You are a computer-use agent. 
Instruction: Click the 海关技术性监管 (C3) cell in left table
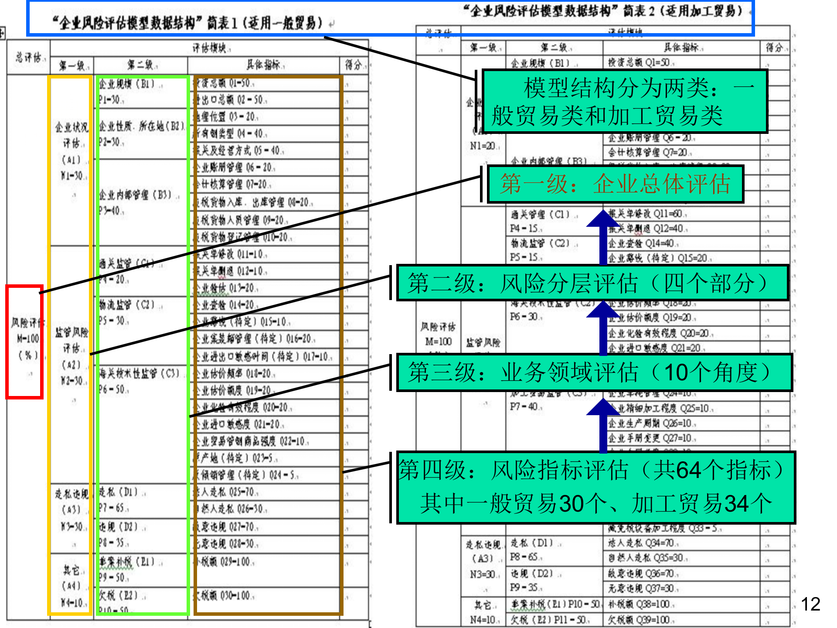tap(139, 374)
